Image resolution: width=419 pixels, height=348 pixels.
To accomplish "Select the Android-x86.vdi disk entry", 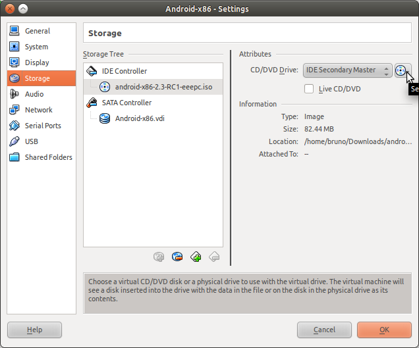I will 153,118.
